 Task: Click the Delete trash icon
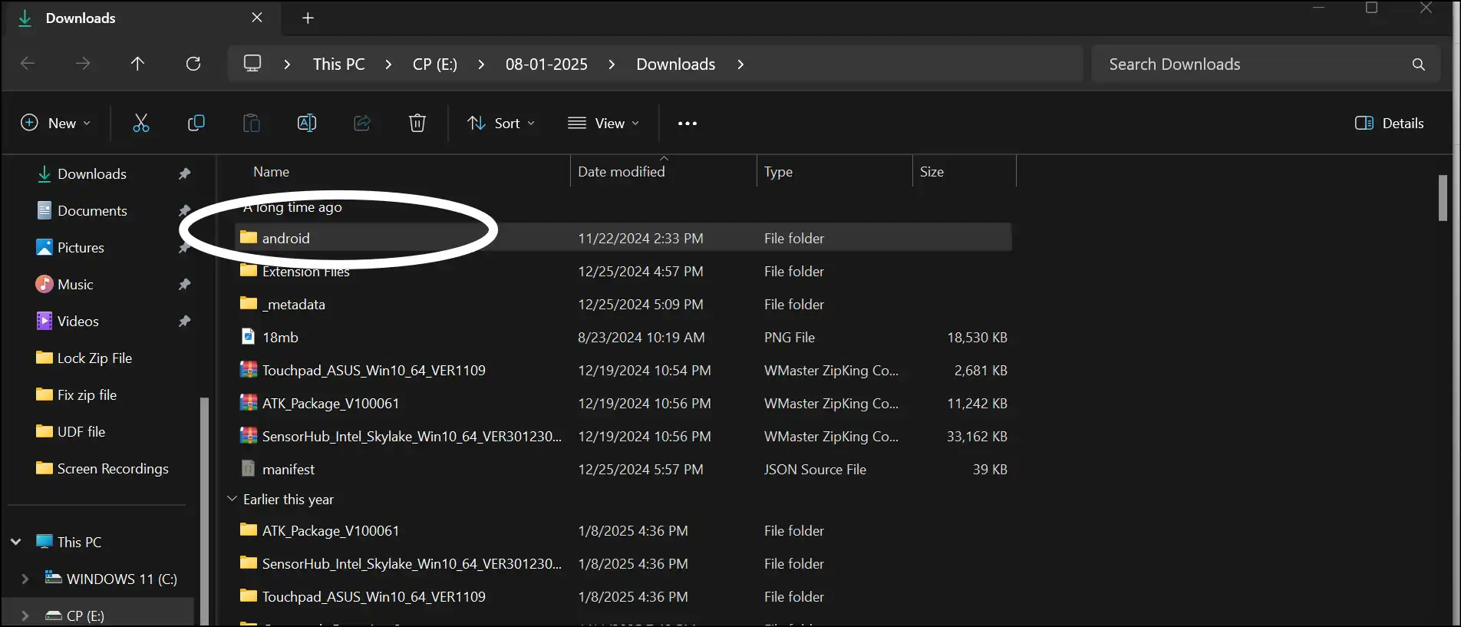(x=417, y=123)
